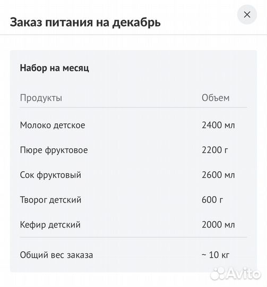Click the Avito logo circles icon
This screenshot has height=287, width=267.
[217, 274]
